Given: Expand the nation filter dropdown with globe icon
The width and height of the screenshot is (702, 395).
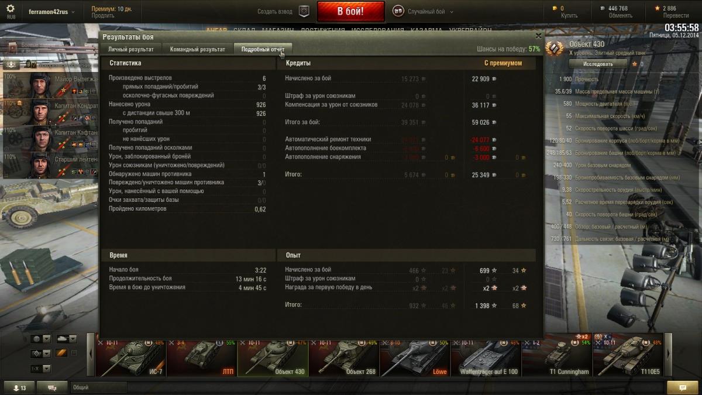Looking at the screenshot, I should pos(40,339).
